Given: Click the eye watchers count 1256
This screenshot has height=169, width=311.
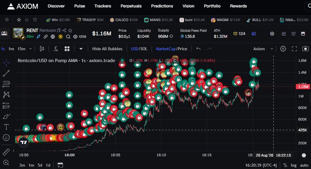Looking at the screenshot, I should click(x=80, y=37).
